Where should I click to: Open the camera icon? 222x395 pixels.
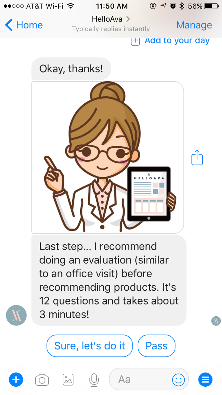coord(42,380)
